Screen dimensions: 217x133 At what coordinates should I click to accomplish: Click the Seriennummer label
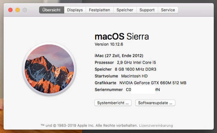coord(109,90)
